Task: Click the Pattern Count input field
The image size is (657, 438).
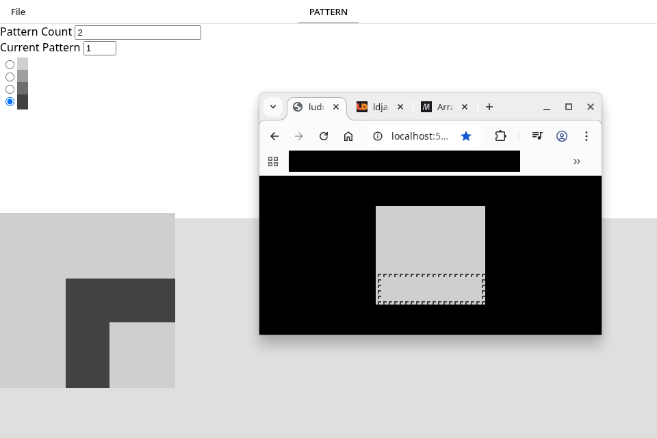Action: (x=138, y=32)
